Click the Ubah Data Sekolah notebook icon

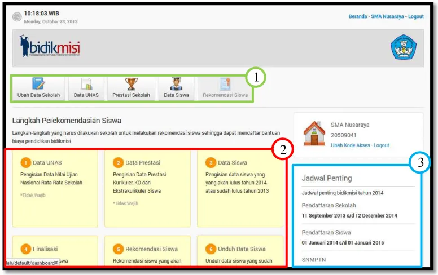[38, 83]
